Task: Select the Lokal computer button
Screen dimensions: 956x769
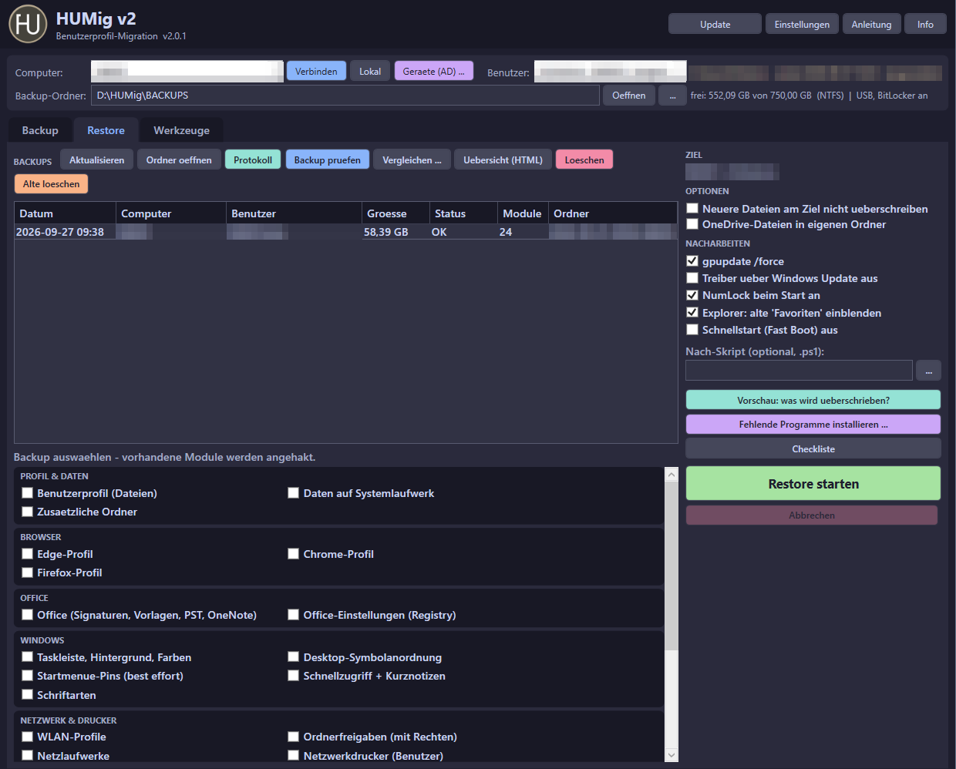Action: click(x=370, y=71)
